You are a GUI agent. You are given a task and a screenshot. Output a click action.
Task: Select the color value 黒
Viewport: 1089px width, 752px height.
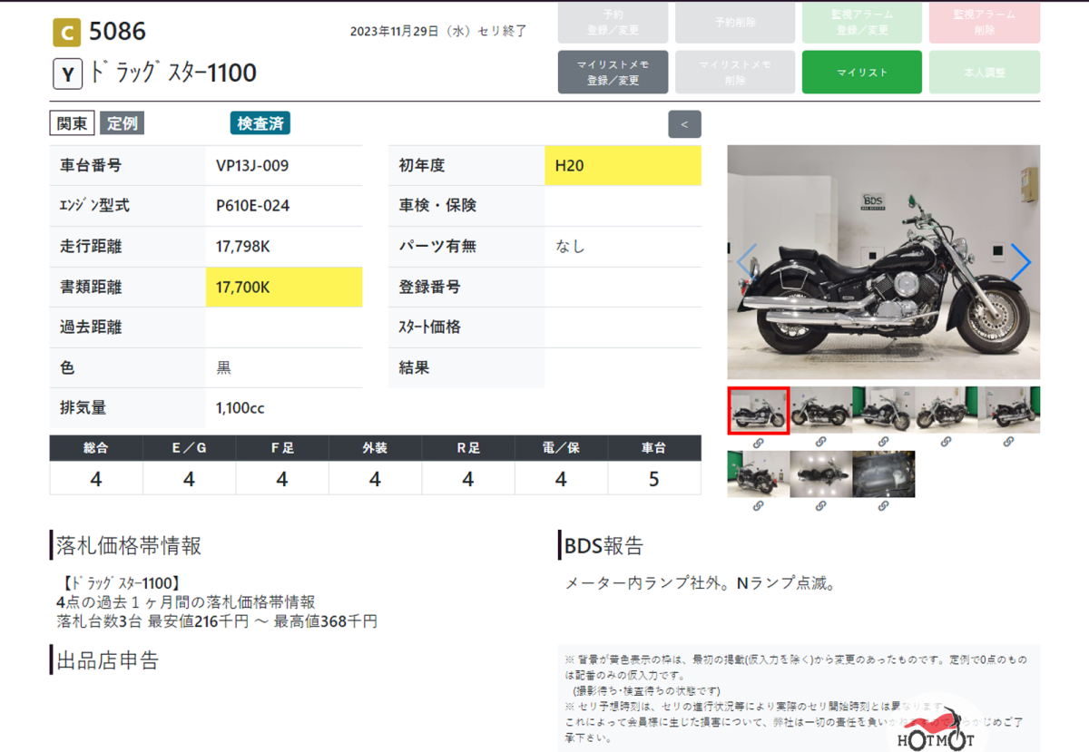click(x=223, y=368)
